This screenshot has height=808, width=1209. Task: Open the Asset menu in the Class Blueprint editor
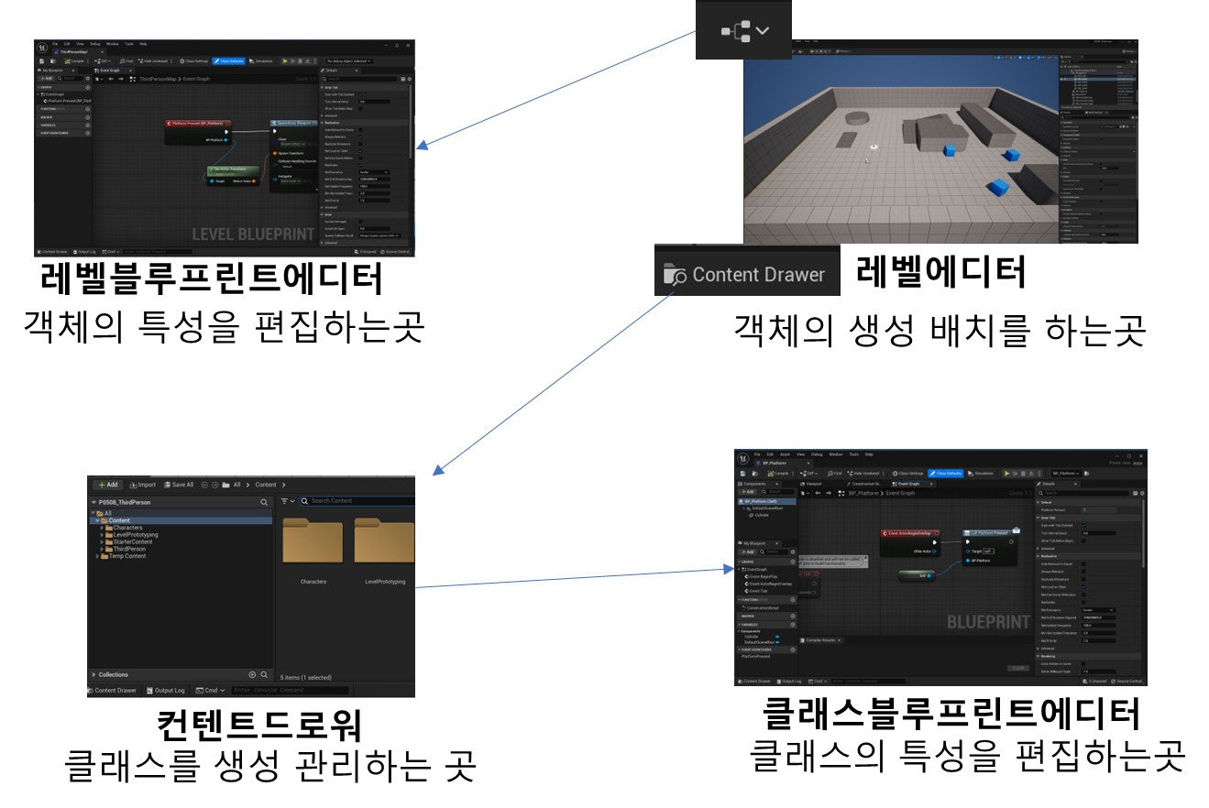coord(785,454)
